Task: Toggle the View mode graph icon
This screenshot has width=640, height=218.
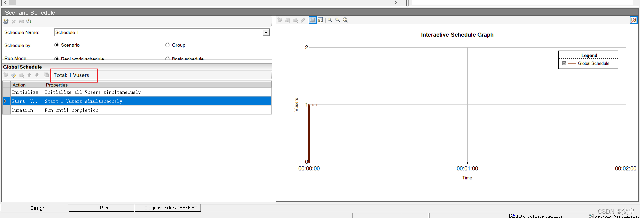Action: pyautogui.click(x=313, y=20)
